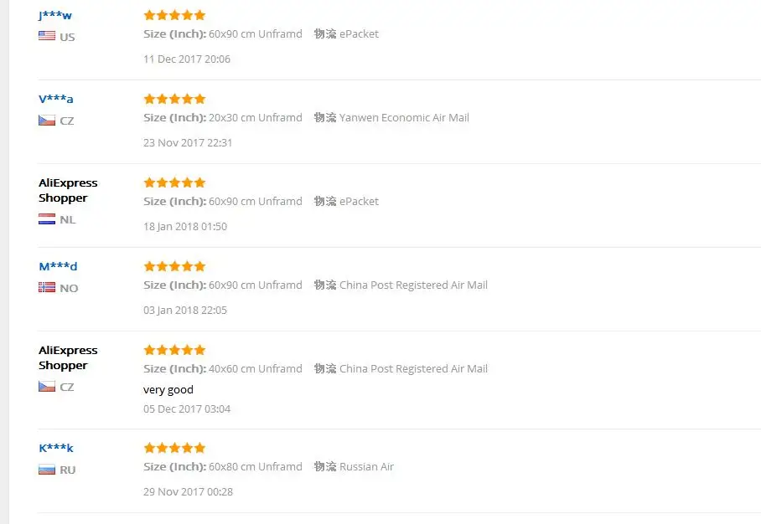Click the Russian flag icon next to RU

tap(47, 470)
